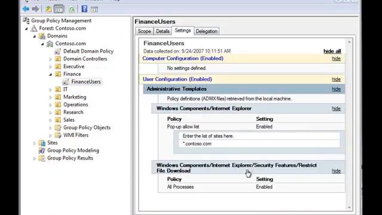Select the FinanceUsers tree item label
382x215 pixels.
point(86,82)
